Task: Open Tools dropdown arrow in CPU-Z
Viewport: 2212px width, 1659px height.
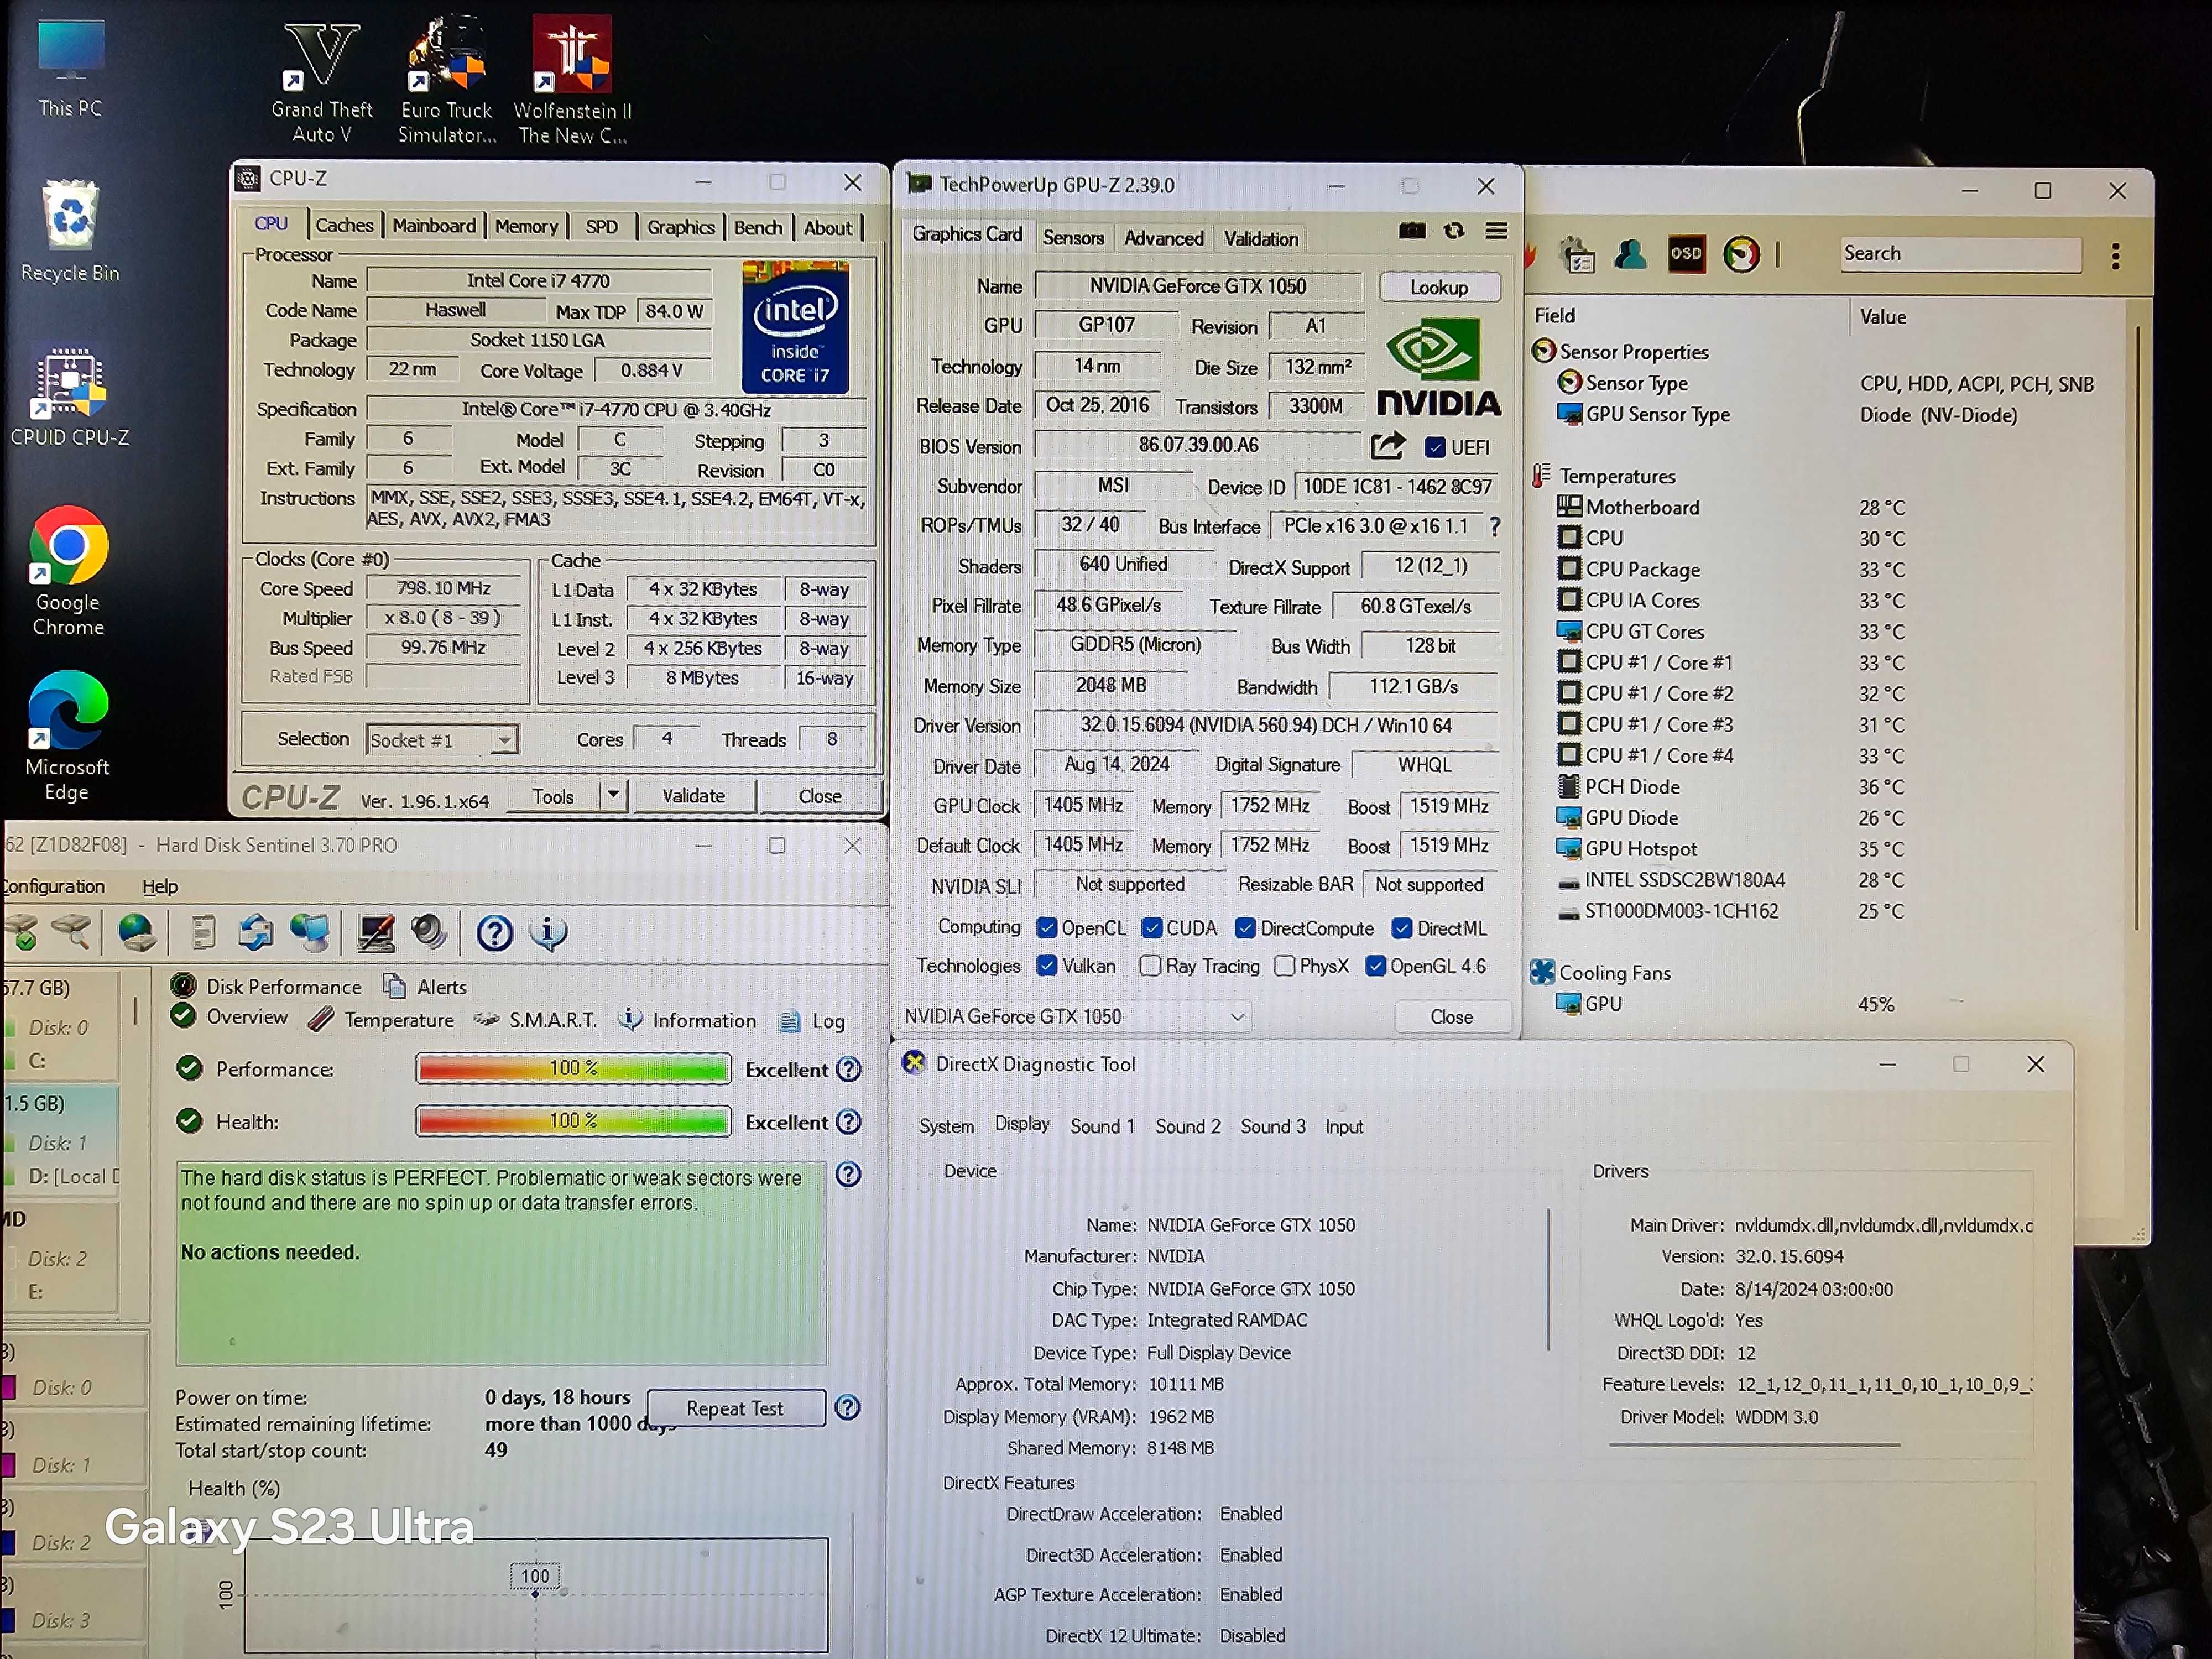Action: [613, 795]
